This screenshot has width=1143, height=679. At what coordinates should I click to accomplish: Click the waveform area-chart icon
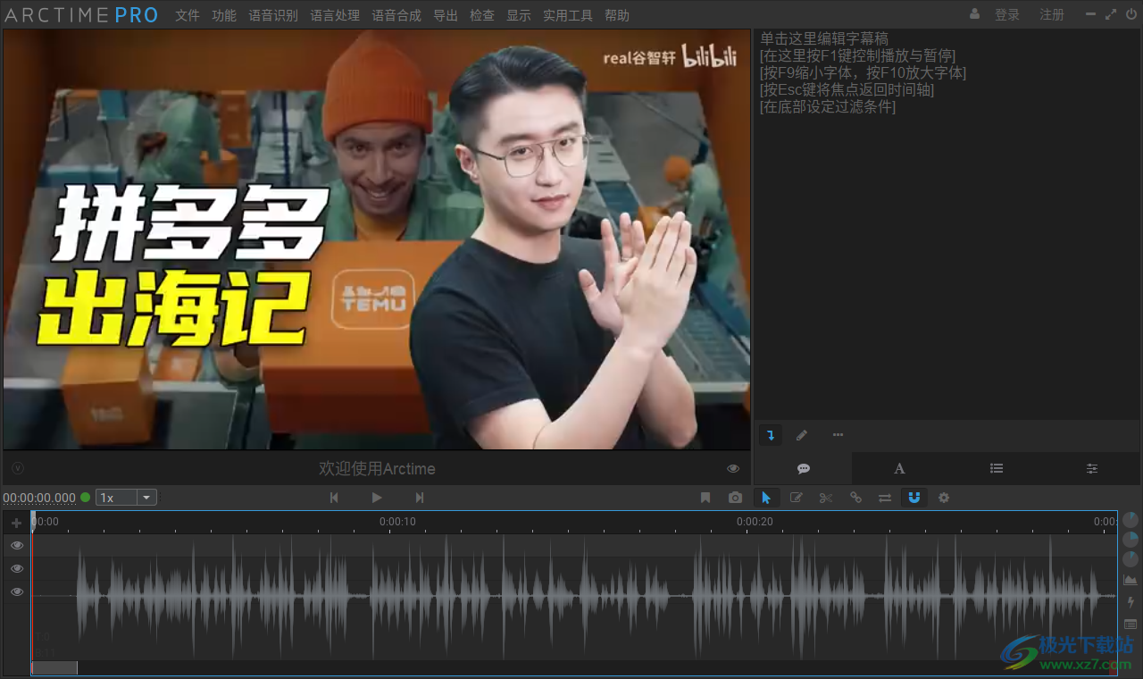(1130, 581)
